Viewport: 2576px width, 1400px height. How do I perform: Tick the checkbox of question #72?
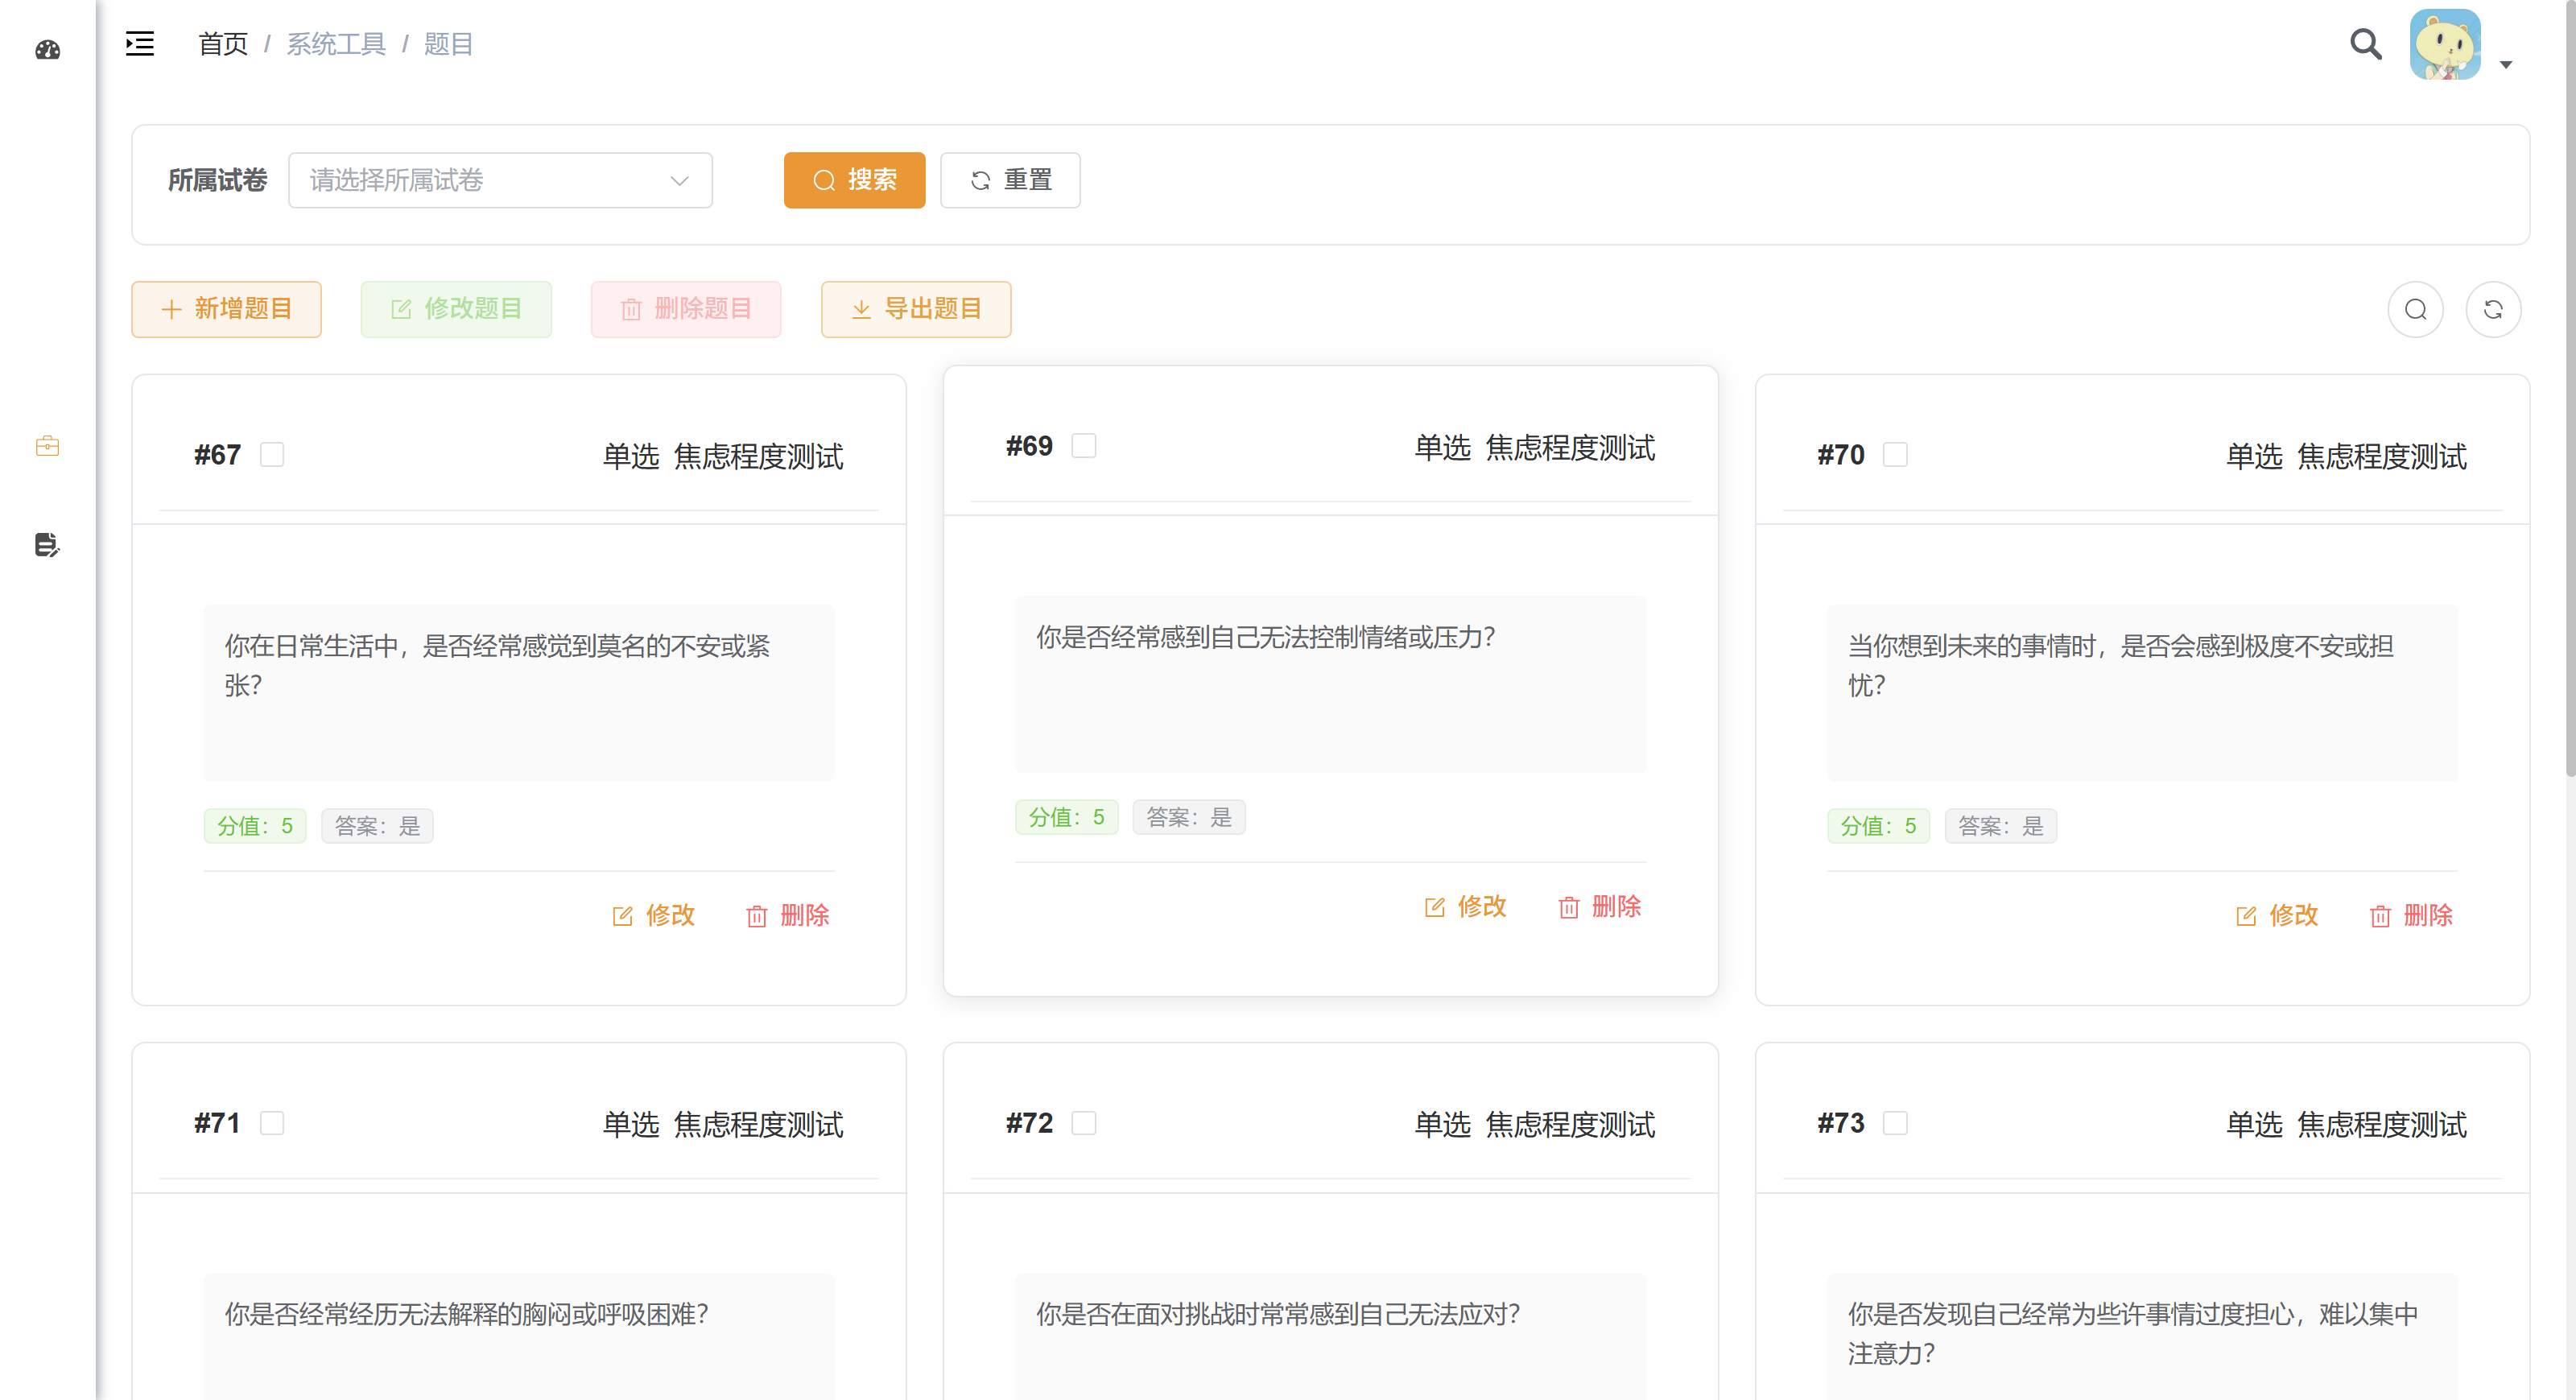click(1084, 1123)
